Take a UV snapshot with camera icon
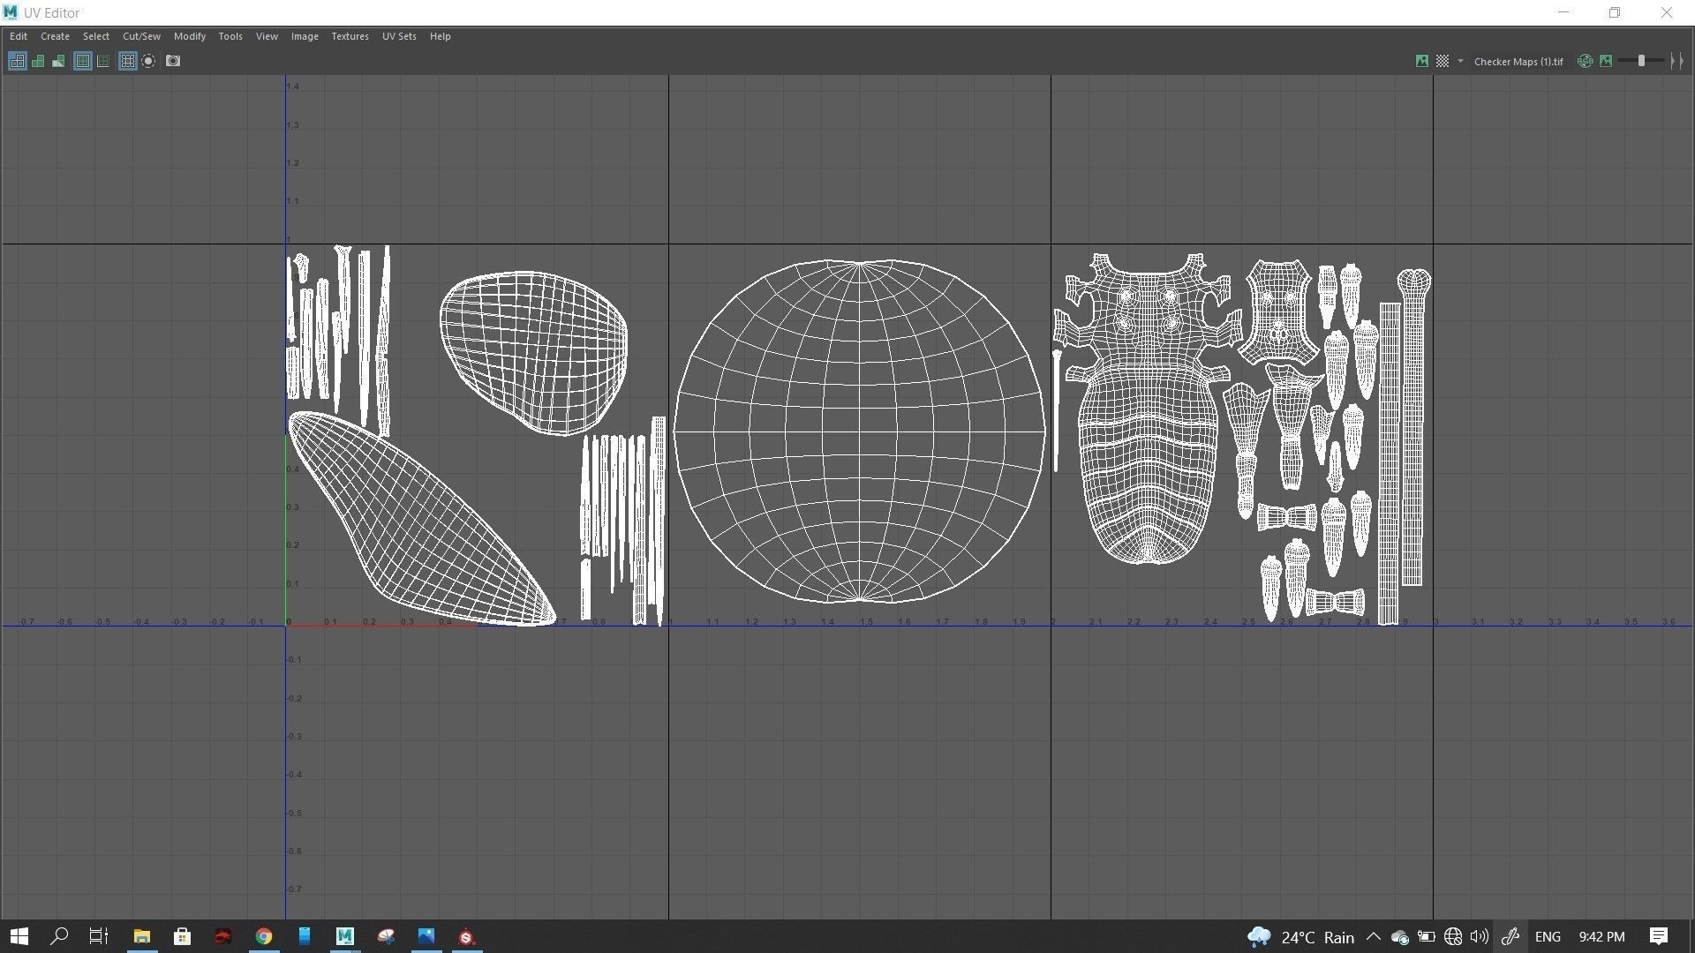Image resolution: width=1695 pixels, height=953 pixels. (173, 61)
